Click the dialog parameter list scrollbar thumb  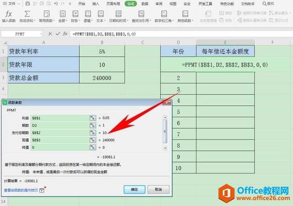pos(165,131)
